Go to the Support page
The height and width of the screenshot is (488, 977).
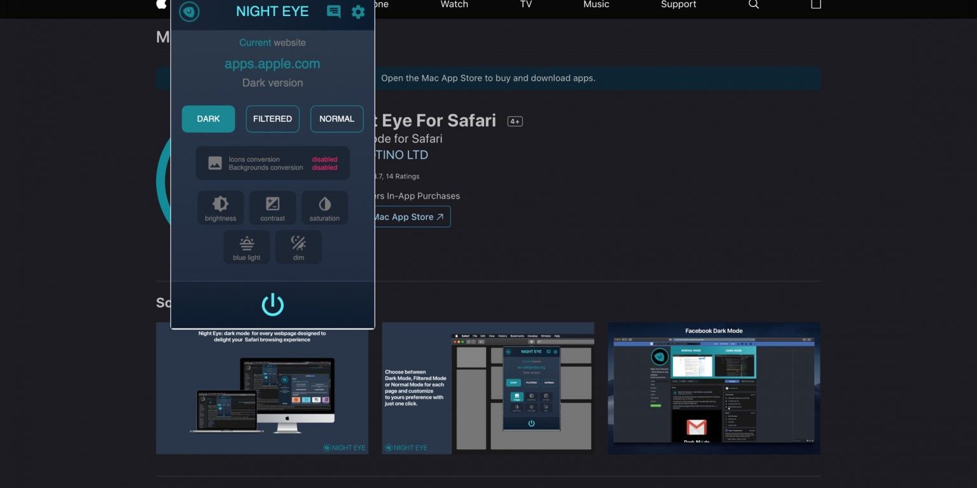pos(678,4)
